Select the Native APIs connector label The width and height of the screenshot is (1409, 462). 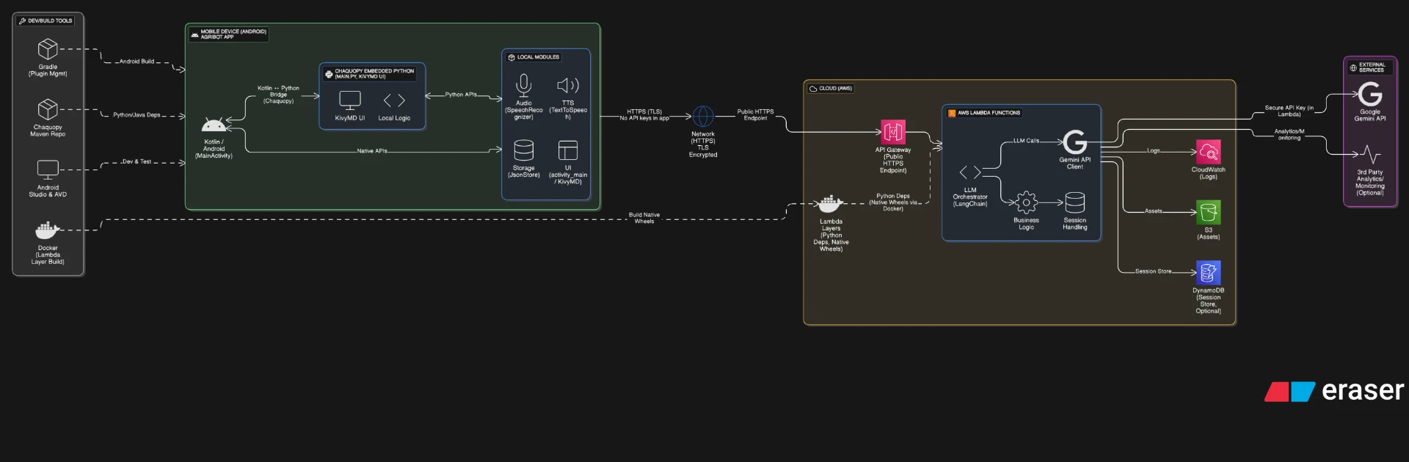(x=372, y=151)
